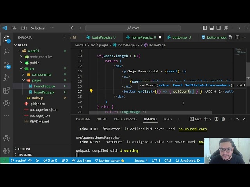Split the editor right
Screen dimensions: 250x187
[x=237, y=37]
